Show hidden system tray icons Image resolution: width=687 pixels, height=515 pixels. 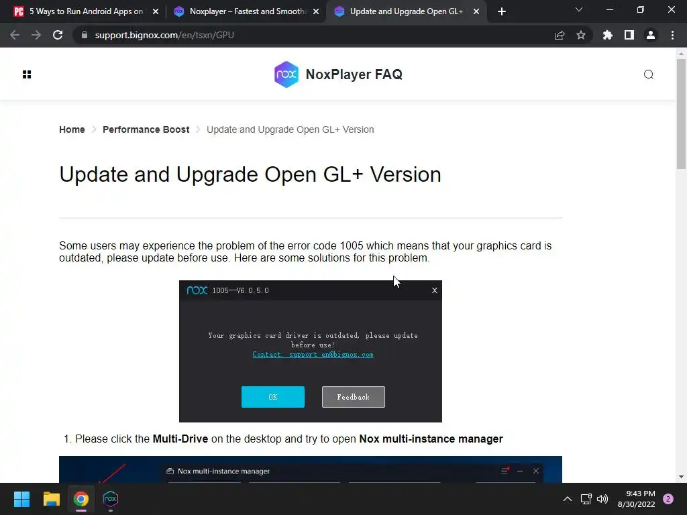568,499
